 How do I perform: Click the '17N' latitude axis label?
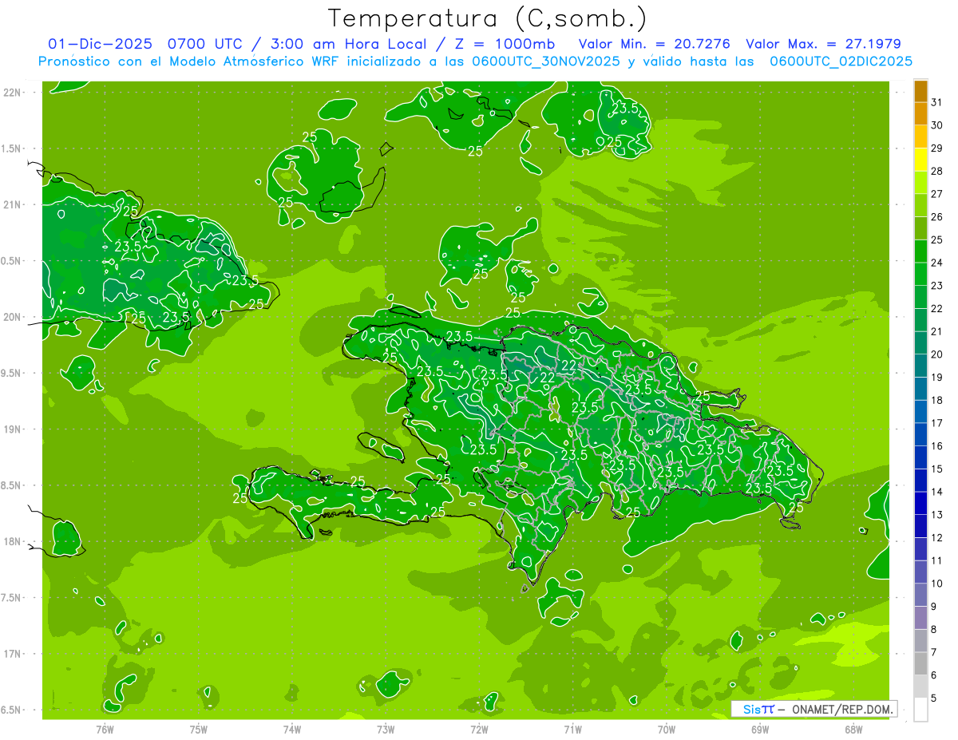(x=12, y=654)
